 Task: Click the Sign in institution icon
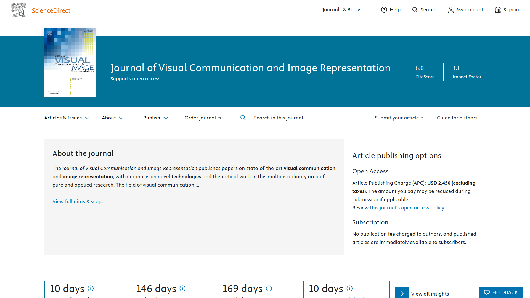(x=498, y=10)
